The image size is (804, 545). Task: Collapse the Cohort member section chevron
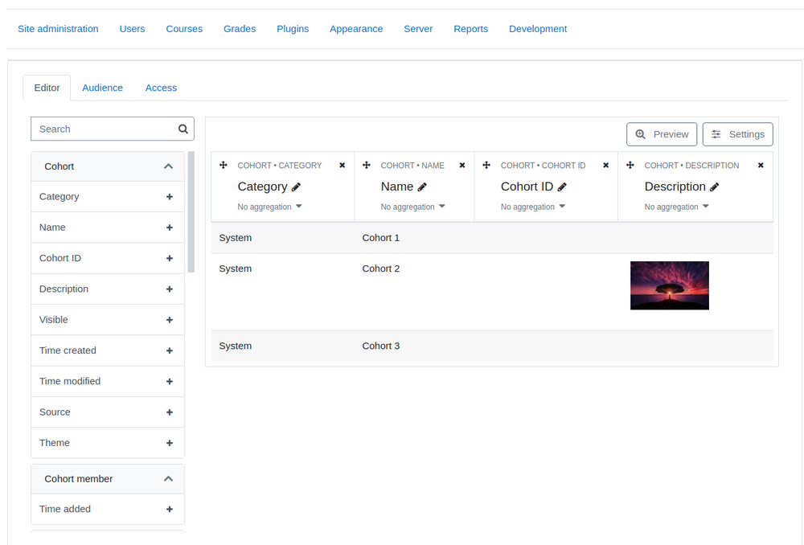[168, 479]
